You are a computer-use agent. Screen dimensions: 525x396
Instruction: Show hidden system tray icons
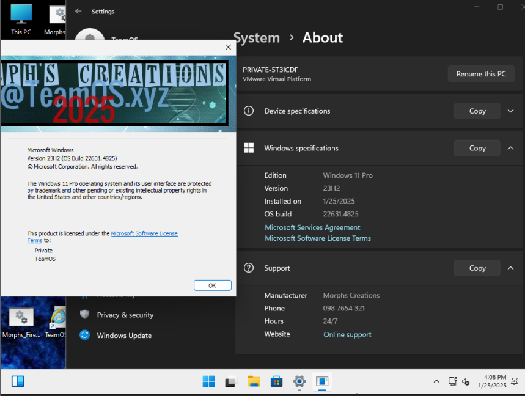pos(436,381)
